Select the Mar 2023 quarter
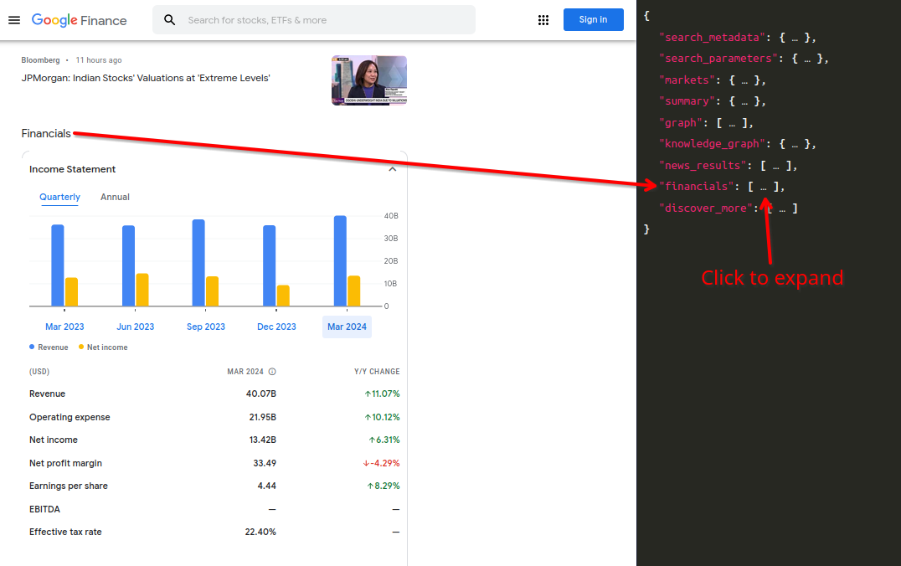Viewport: 901px width, 566px height. (x=64, y=327)
